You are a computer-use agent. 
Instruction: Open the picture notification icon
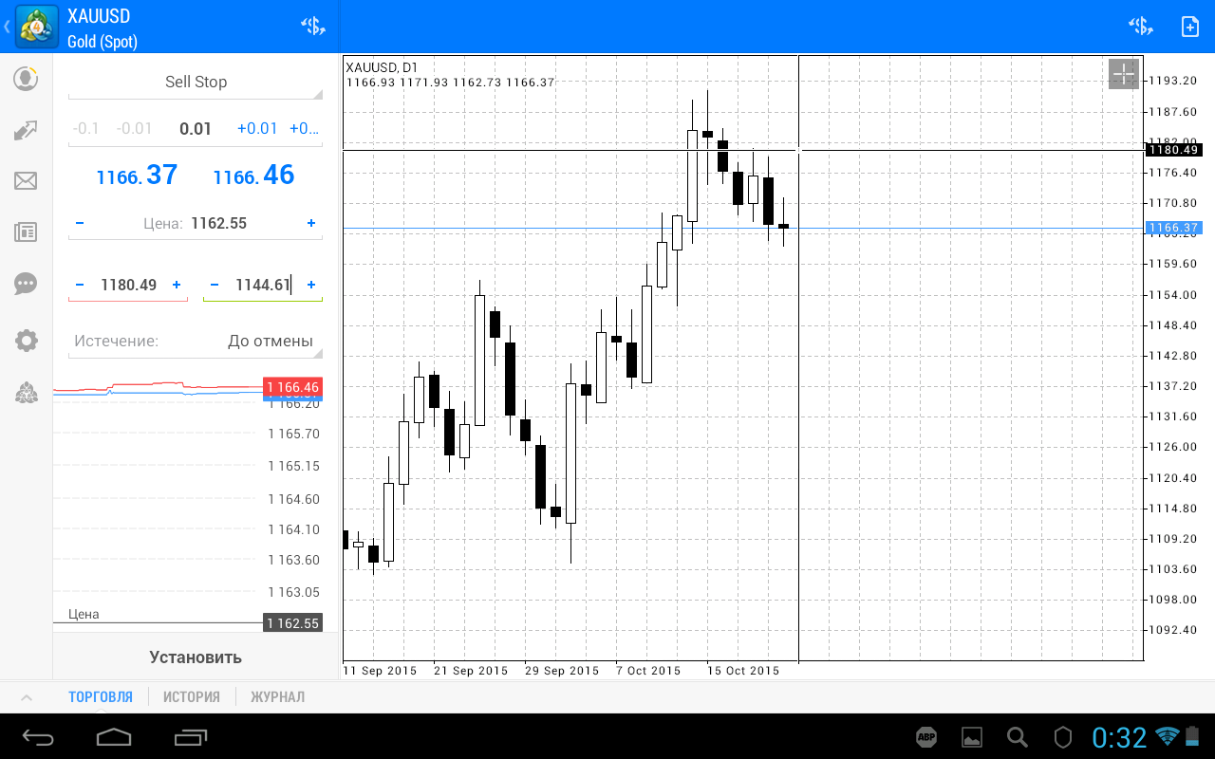(972, 736)
